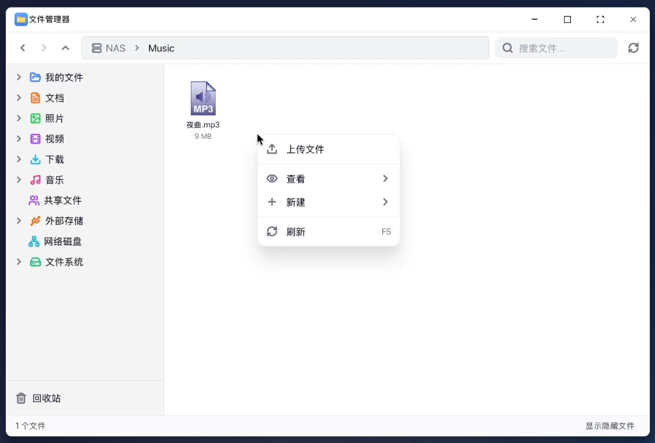655x443 pixels.
Task: Open 我的文件 in the sidebar
Action: click(64, 78)
